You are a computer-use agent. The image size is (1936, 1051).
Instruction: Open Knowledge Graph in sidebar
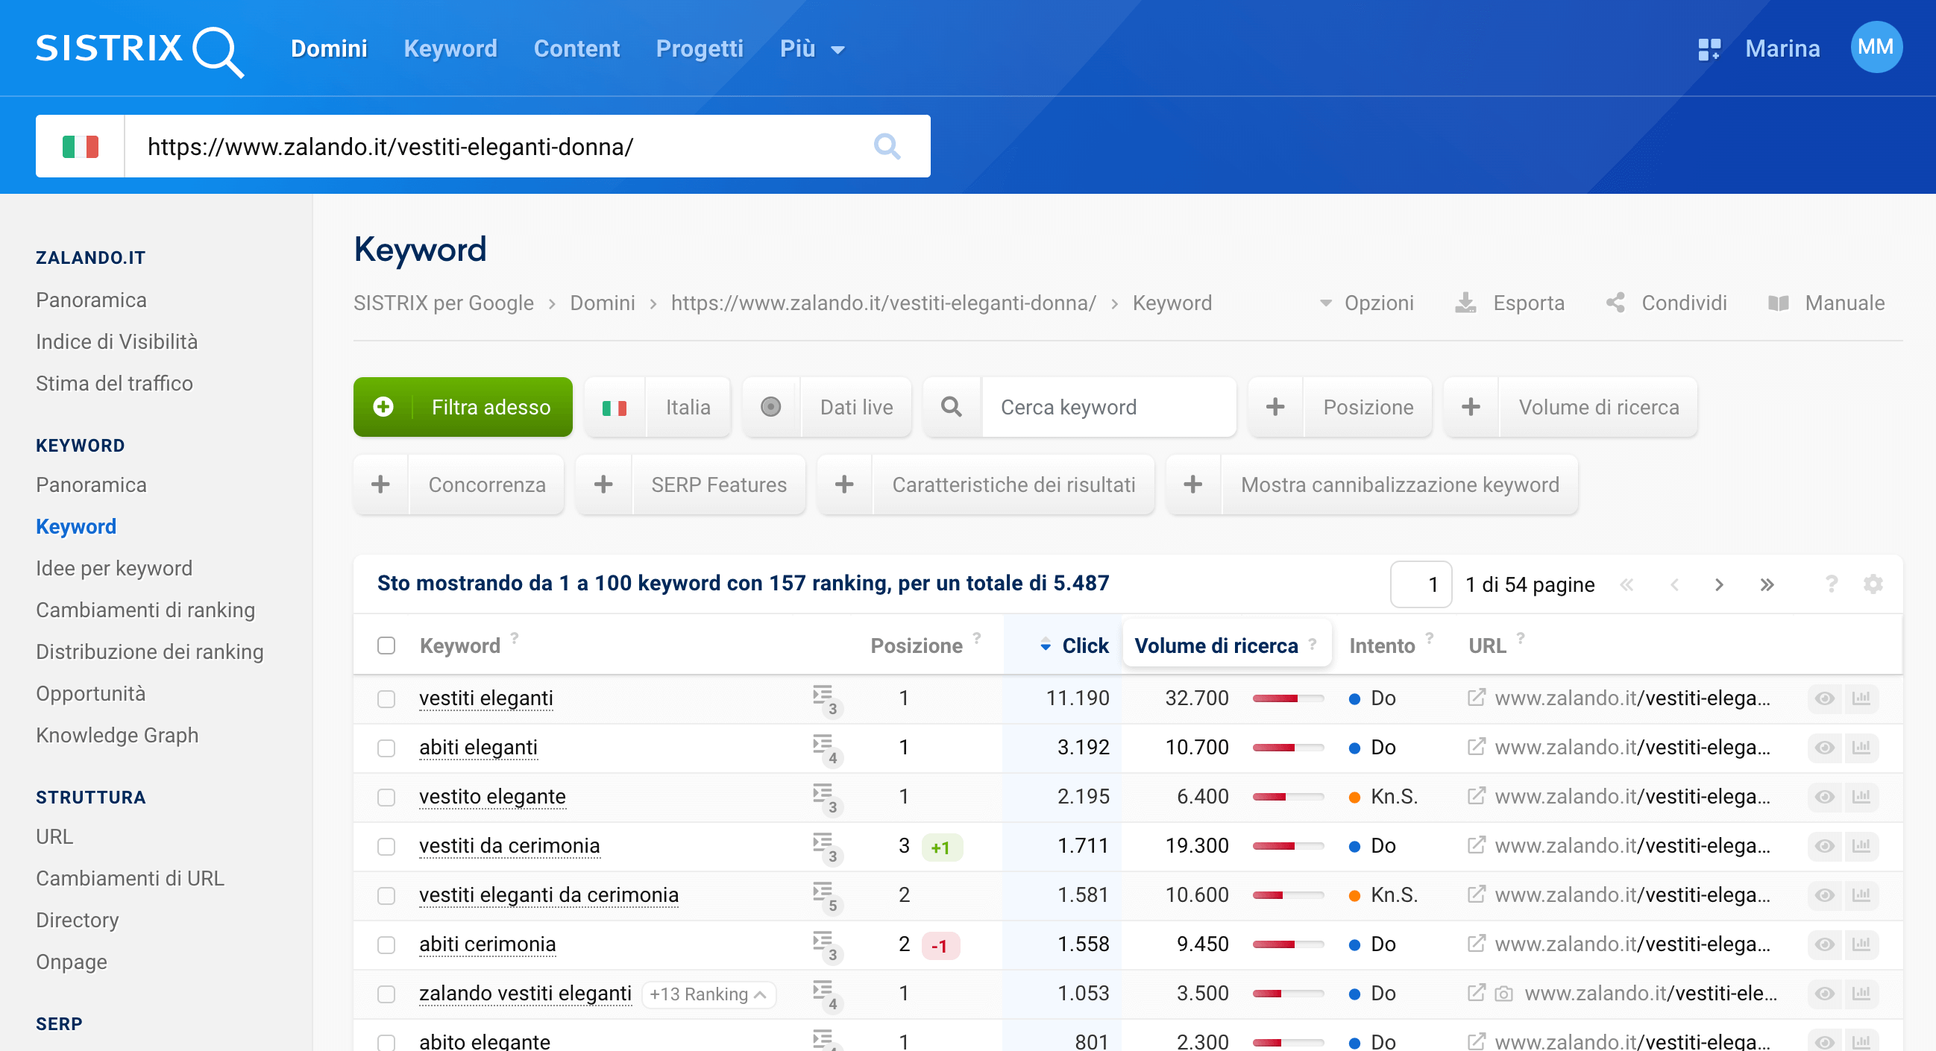click(x=117, y=736)
